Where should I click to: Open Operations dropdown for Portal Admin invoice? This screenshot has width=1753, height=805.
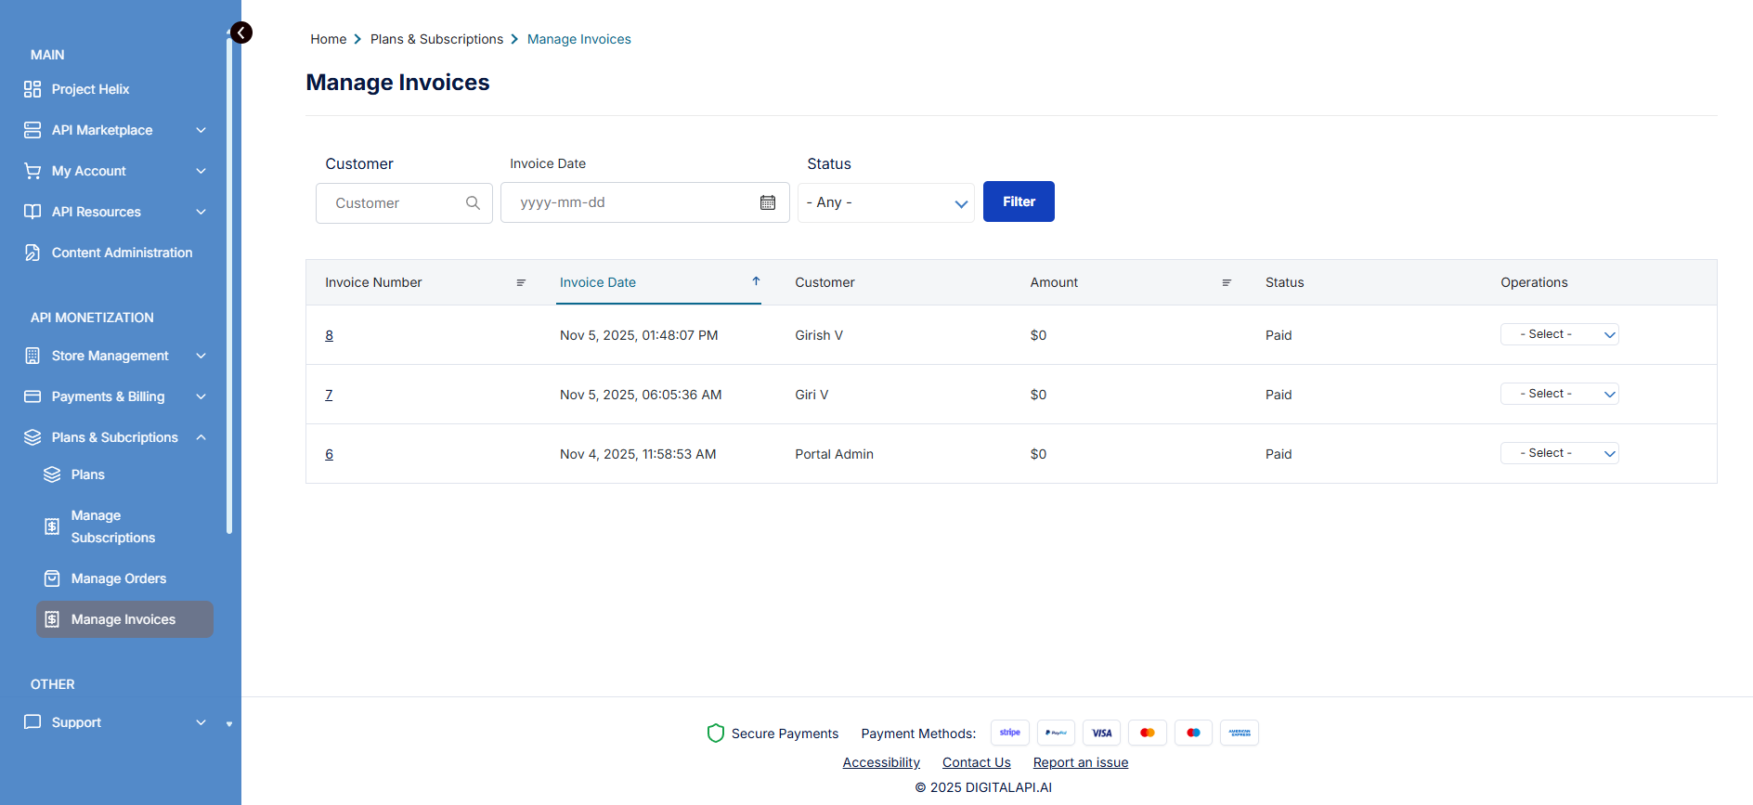[1559, 453]
